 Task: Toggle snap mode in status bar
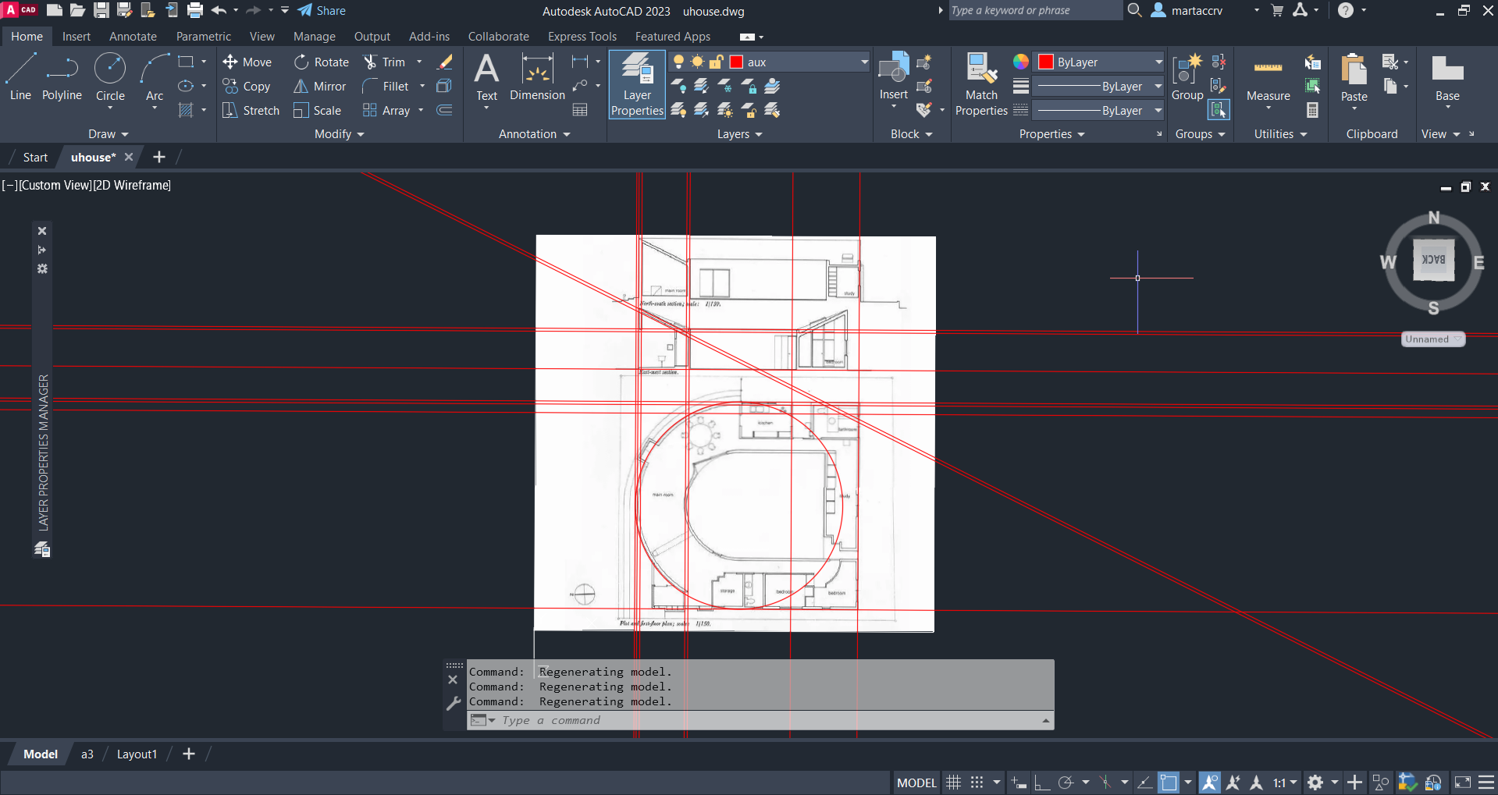(977, 783)
